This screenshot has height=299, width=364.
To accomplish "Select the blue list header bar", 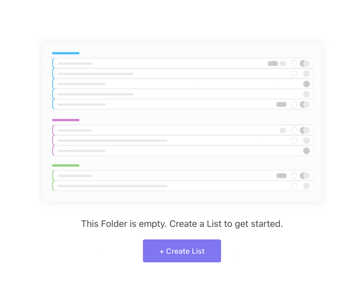I will (66, 53).
